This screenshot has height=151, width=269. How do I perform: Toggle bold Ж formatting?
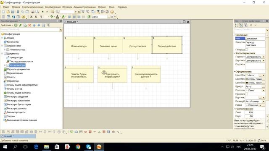(31, 17)
